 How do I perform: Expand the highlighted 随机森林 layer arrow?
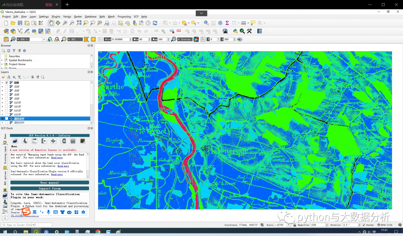(2, 118)
